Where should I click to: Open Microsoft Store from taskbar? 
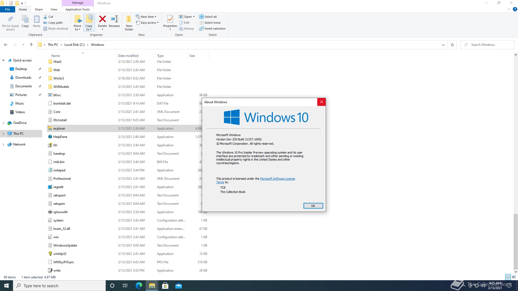[165, 286]
